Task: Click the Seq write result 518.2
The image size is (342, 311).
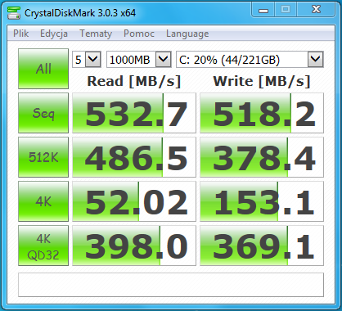Action: click(262, 113)
